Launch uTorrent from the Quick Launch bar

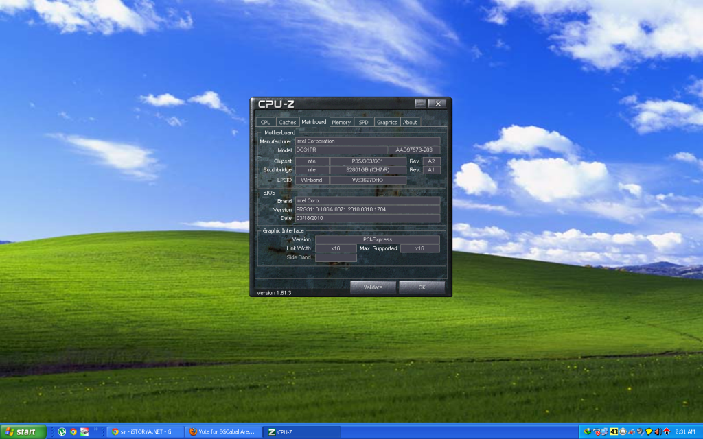point(62,432)
